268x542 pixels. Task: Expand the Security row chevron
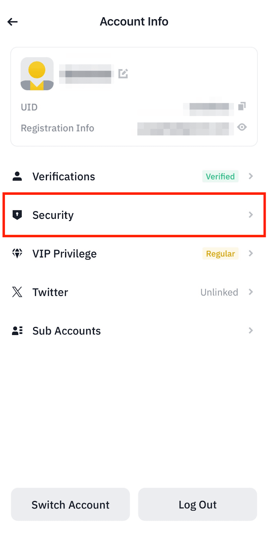pyautogui.click(x=251, y=215)
